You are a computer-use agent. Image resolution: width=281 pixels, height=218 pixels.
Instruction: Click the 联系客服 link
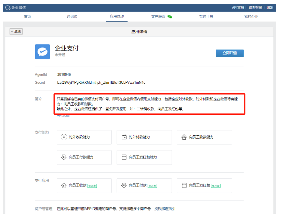pos(255,8)
